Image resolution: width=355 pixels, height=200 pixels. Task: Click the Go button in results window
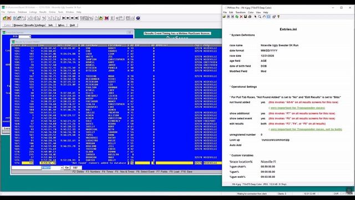(67, 168)
